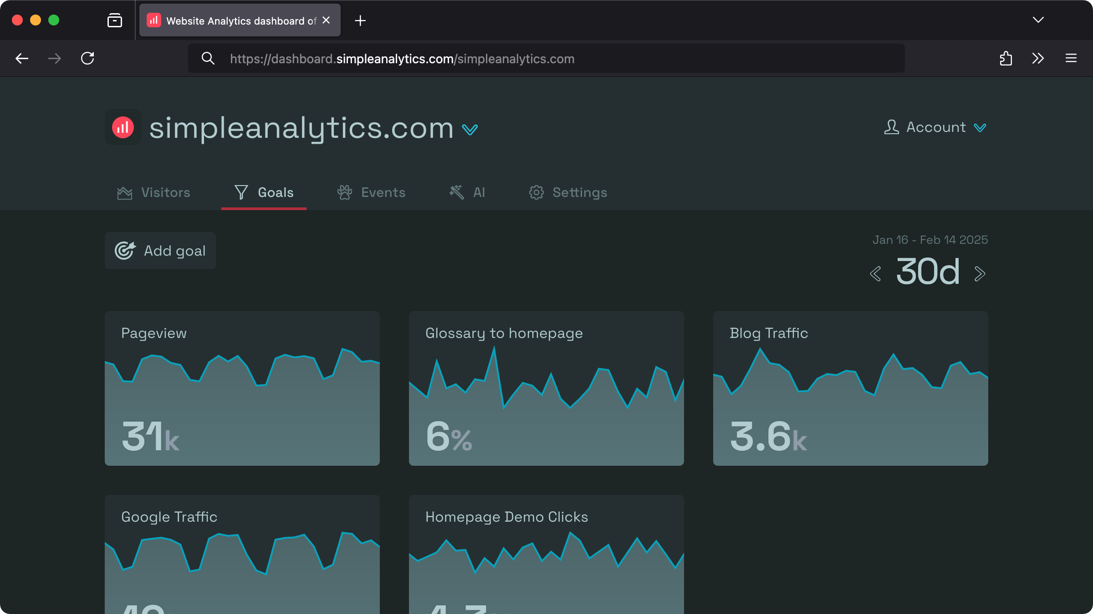Select the Goals tab

coord(264,192)
